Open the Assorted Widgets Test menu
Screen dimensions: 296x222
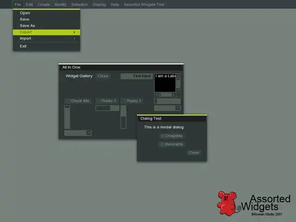tap(144, 4)
